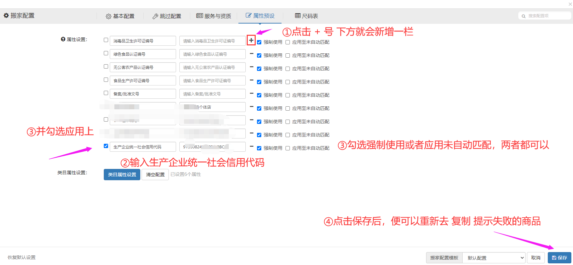Click the plus icon to add attribute row
The height and width of the screenshot is (265, 573).
pyautogui.click(x=251, y=40)
